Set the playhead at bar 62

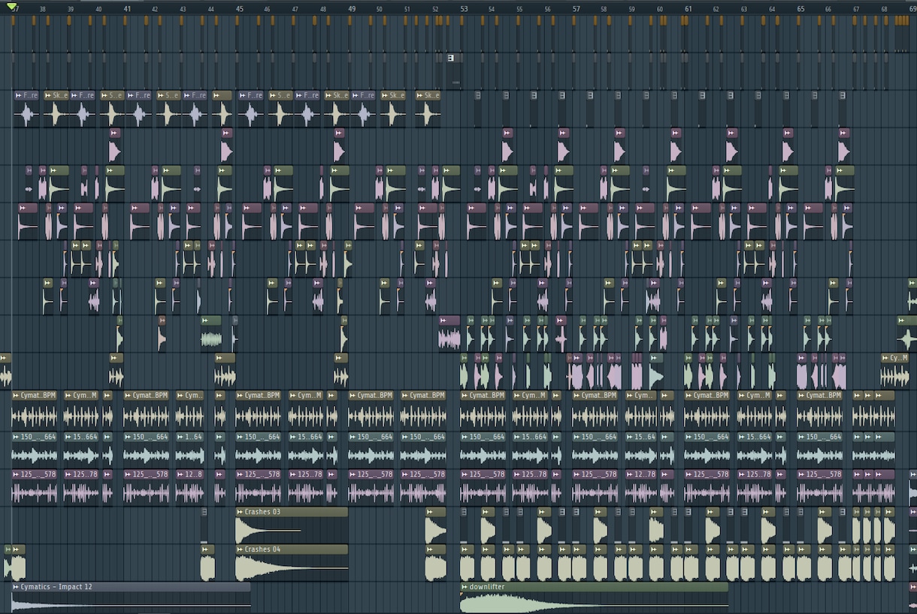coord(716,9)
